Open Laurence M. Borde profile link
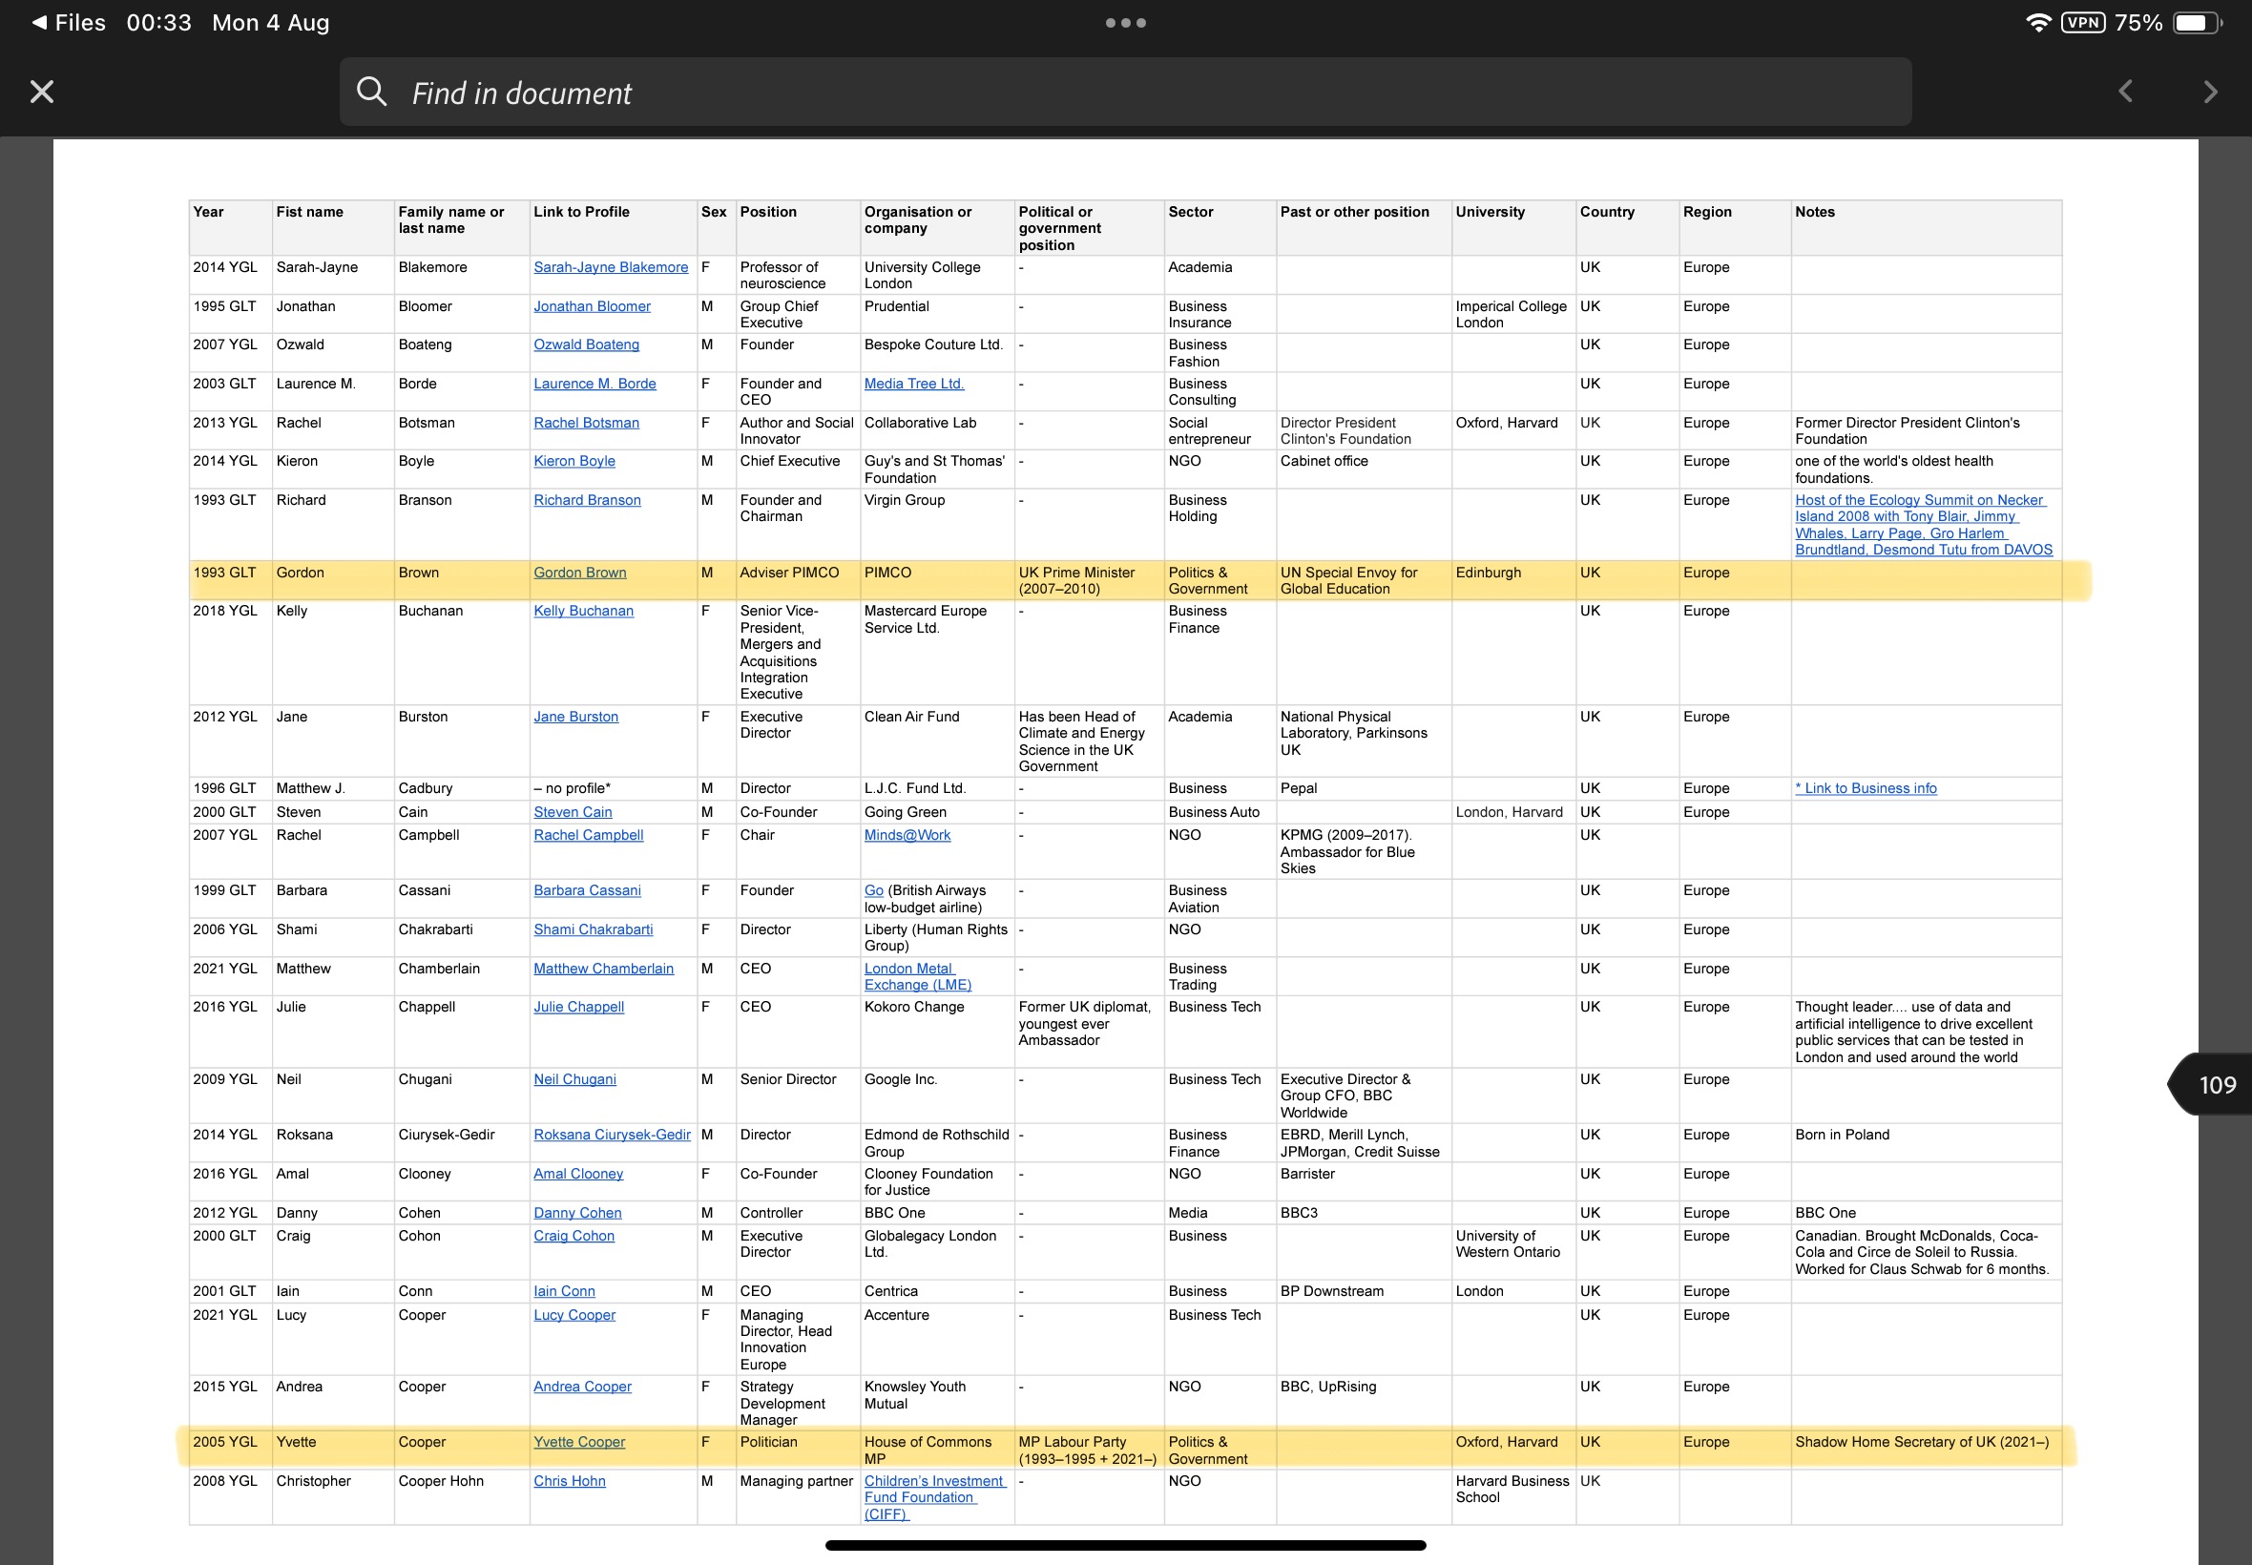This screenshot has height=1565, width=2252. (x=595, y=384)
